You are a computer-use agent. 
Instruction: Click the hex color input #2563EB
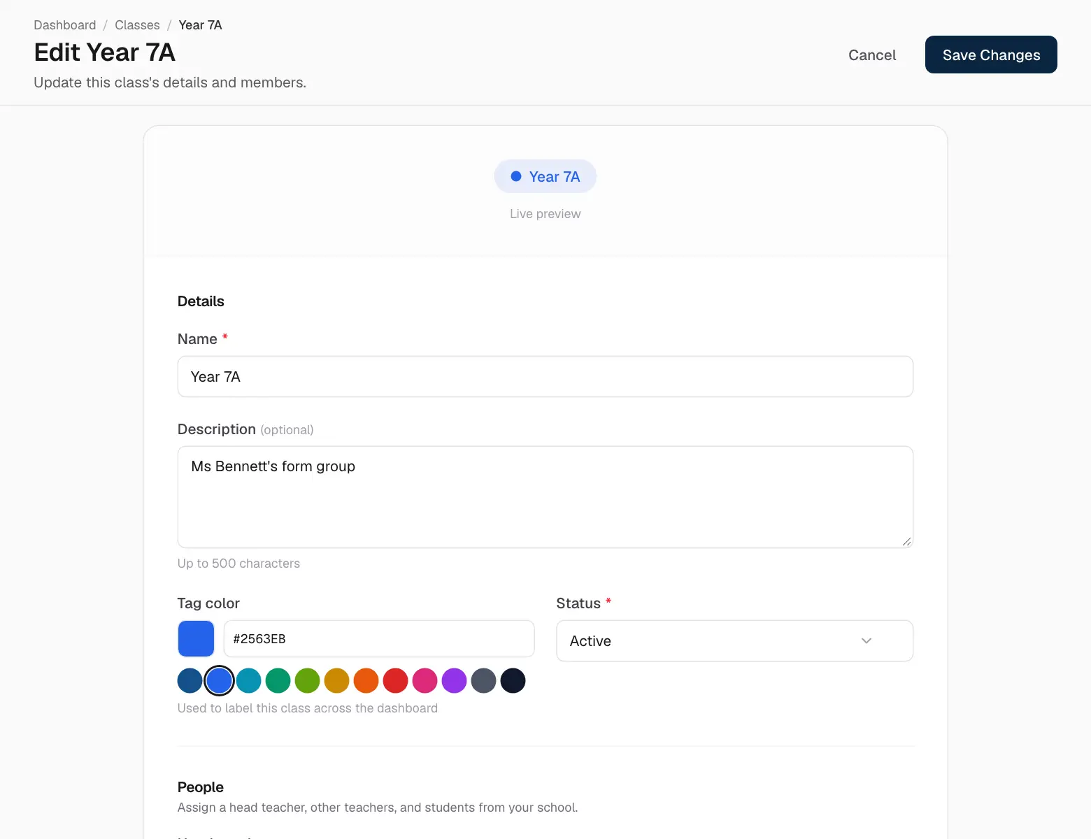[379, 638]
